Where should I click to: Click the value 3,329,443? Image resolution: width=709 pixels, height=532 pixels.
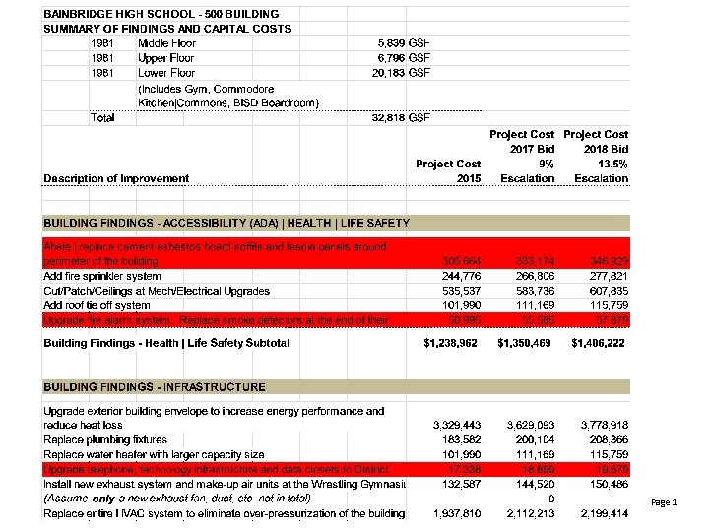point(457,425)
